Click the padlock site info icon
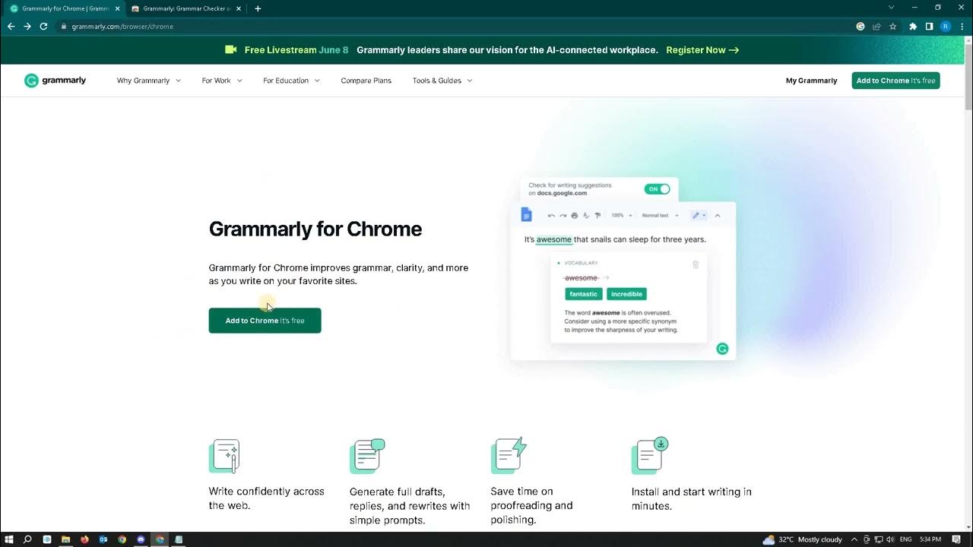 (65, 27)
